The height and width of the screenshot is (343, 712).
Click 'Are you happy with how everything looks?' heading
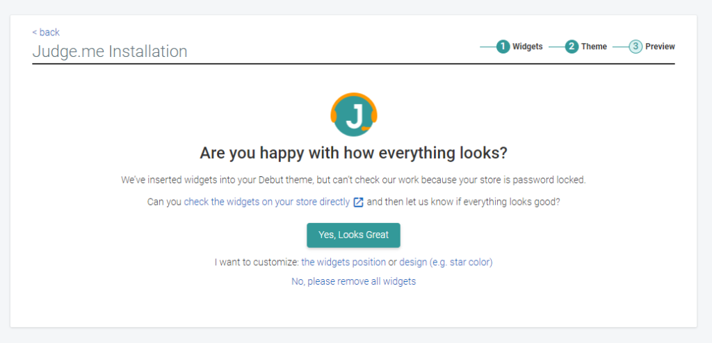[x=353, y=153]
